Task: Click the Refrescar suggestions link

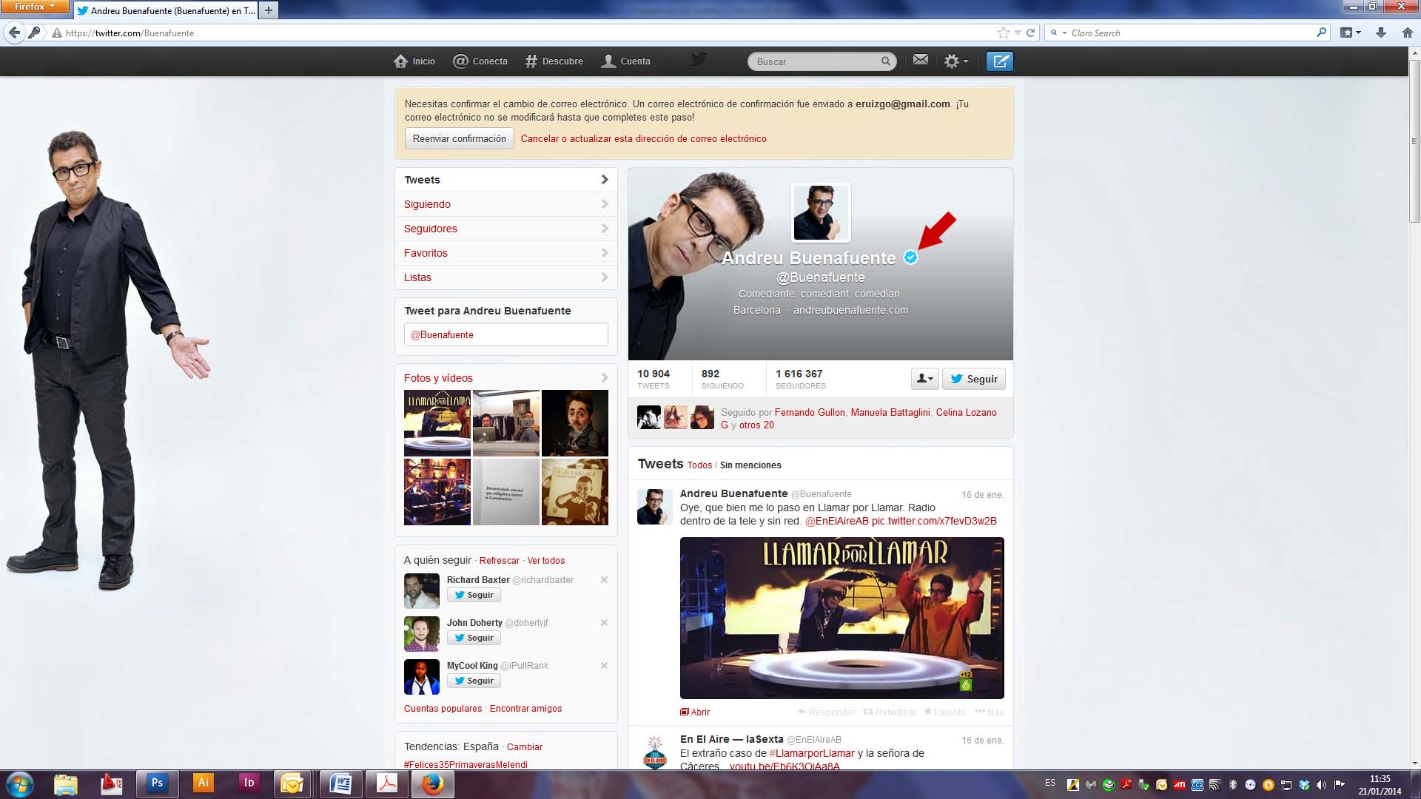Action: pos(499,561)
